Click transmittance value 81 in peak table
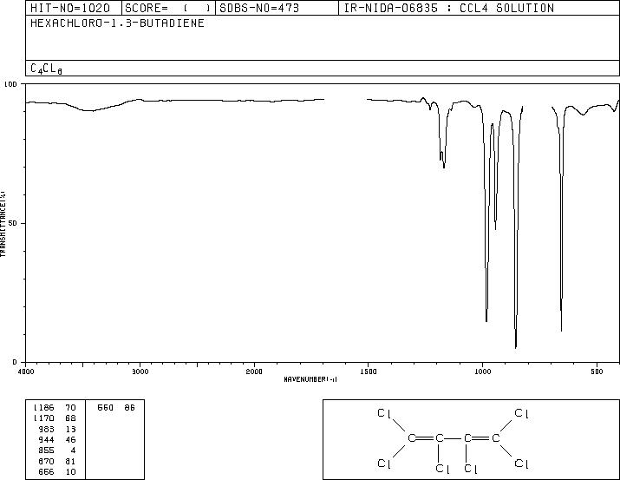This screenshot has width=620, height=480. pyautogui.click(x=70, y=462)
